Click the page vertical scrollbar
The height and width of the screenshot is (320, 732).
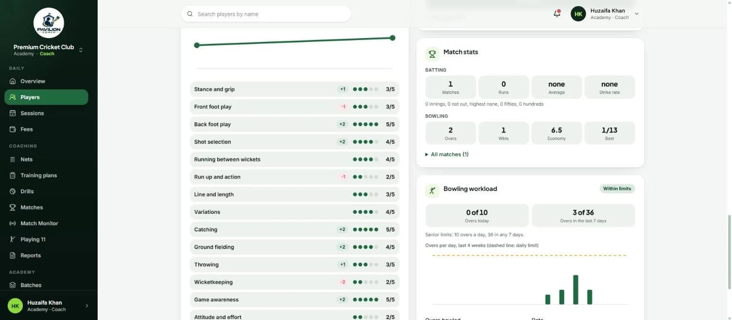729,251
